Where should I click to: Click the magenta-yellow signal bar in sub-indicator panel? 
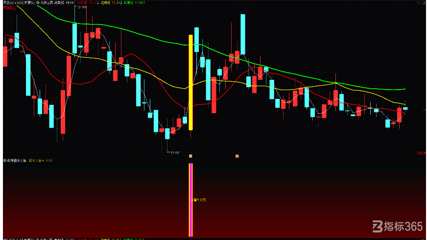point(190,200)
